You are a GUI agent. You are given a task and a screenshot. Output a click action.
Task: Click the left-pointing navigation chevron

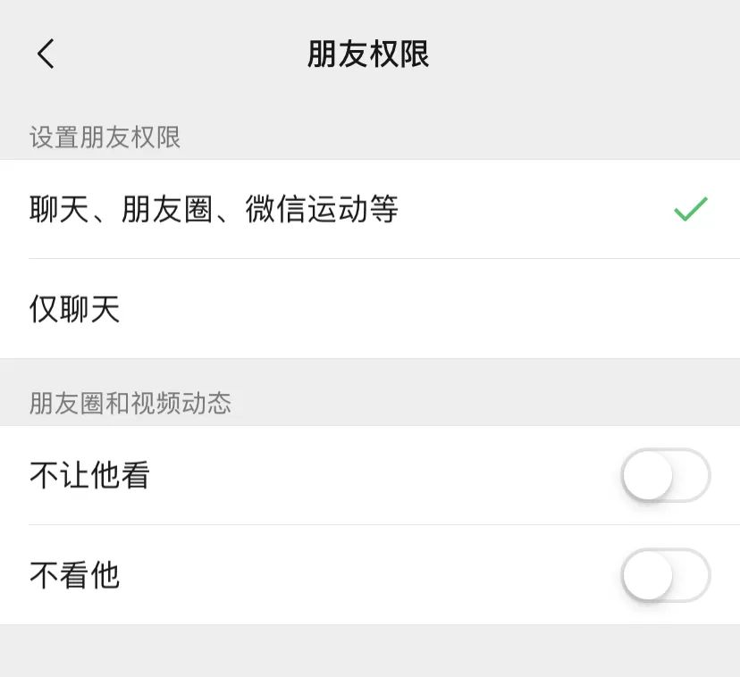pos(46,54)
